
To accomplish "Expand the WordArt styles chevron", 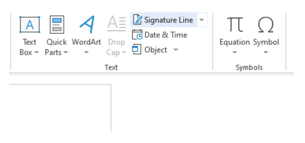I will [x=86, y=52].
